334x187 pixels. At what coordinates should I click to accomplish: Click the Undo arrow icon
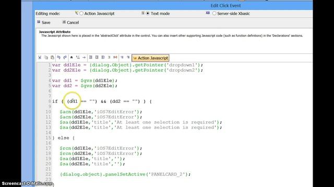[x=58, y=58]
